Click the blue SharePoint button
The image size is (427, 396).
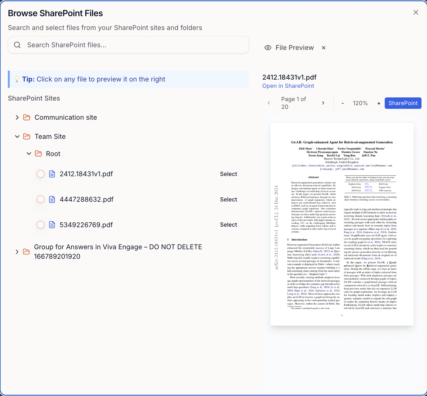pos(403,103)
